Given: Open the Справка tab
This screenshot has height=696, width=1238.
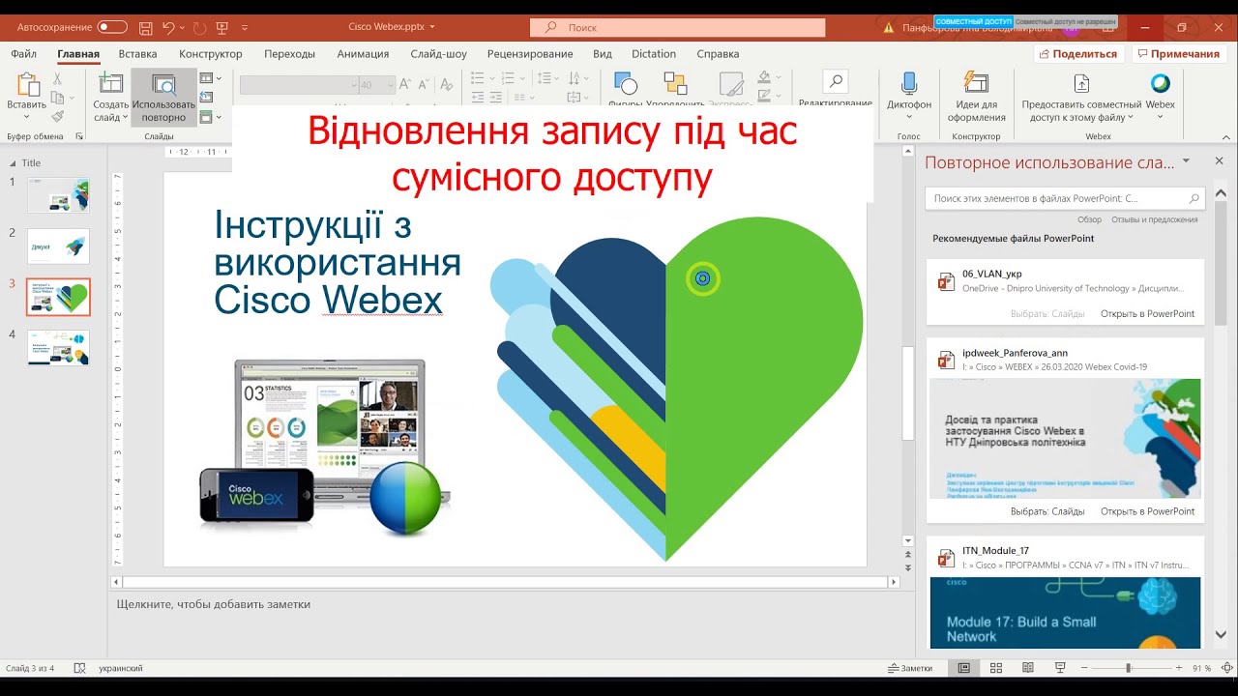Looking at the screenshot, I should [x=718, y=54].
